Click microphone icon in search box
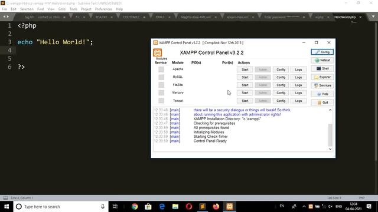The width and height of the screenshot is (378, 212). pos(103,207)
